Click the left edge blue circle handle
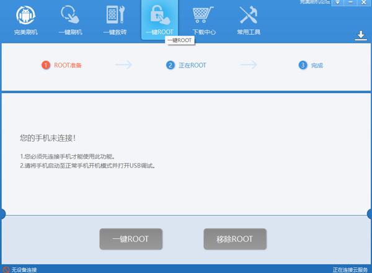The image size is (372, 273). [2, 214]
